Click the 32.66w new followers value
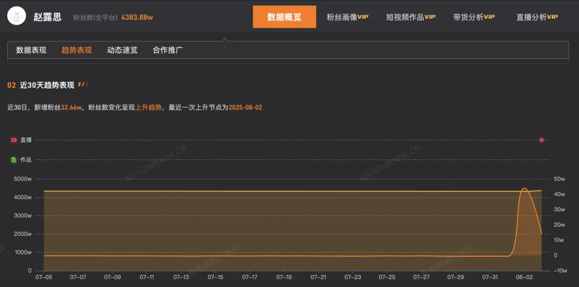Image resolution: width=579 pixels, height=287 pixels. [x=71, y=108]
